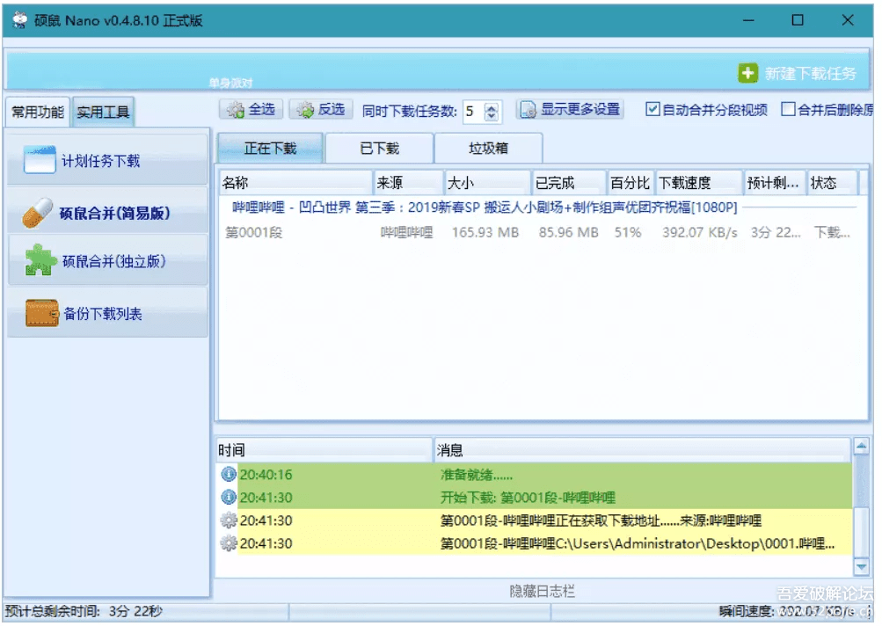
Task: Click the green puzzle icon for 硕鼠合并(独立版)
Action: (40, 260)
